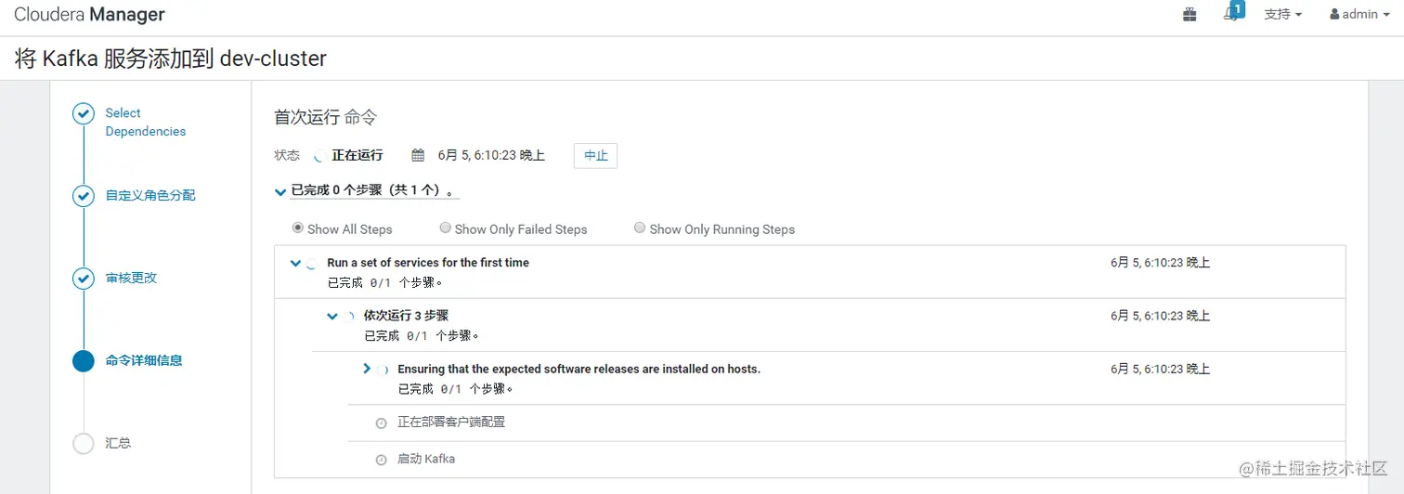
Task: Click spinner on Ensuring software releases row
Action: [x=383, y=370]
